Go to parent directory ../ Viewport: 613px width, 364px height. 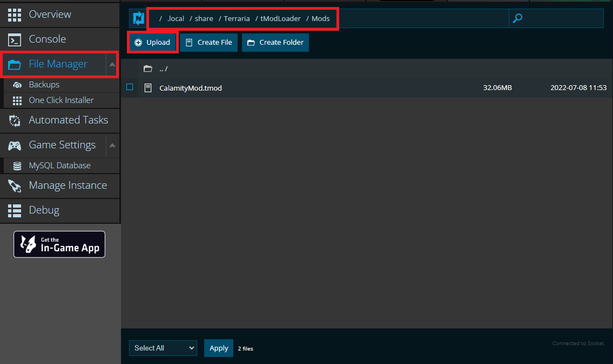click(x=163, y=69)
